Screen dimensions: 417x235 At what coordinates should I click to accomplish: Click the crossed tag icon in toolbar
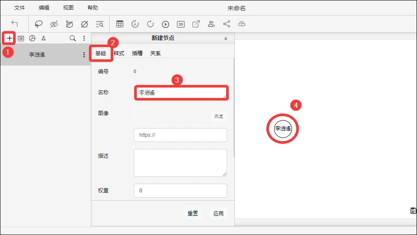coord(85,24)
